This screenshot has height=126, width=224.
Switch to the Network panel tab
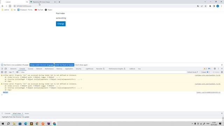[x=39, y=69]
